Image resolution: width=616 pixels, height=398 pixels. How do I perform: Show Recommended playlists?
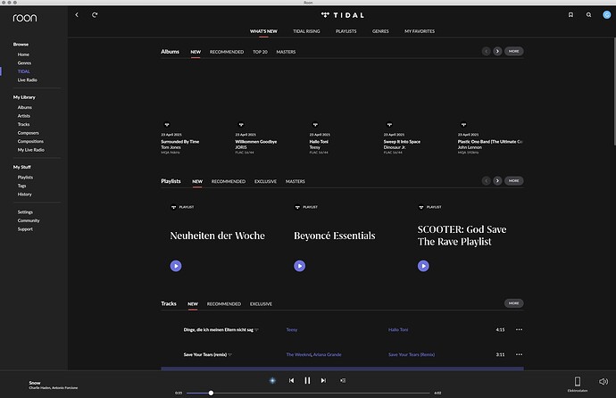point(229,181)
